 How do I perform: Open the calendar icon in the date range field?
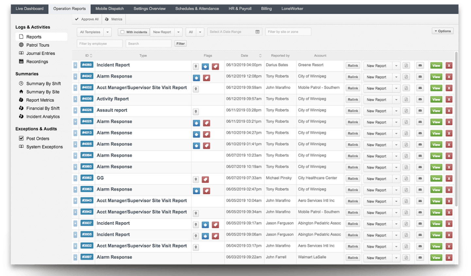tap(257, 32)
